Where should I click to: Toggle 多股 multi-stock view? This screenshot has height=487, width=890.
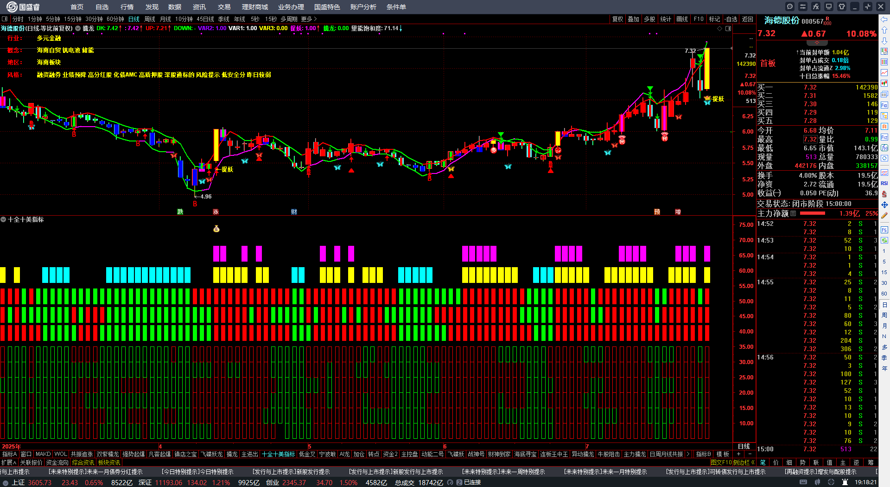click(x=649, y=19)
